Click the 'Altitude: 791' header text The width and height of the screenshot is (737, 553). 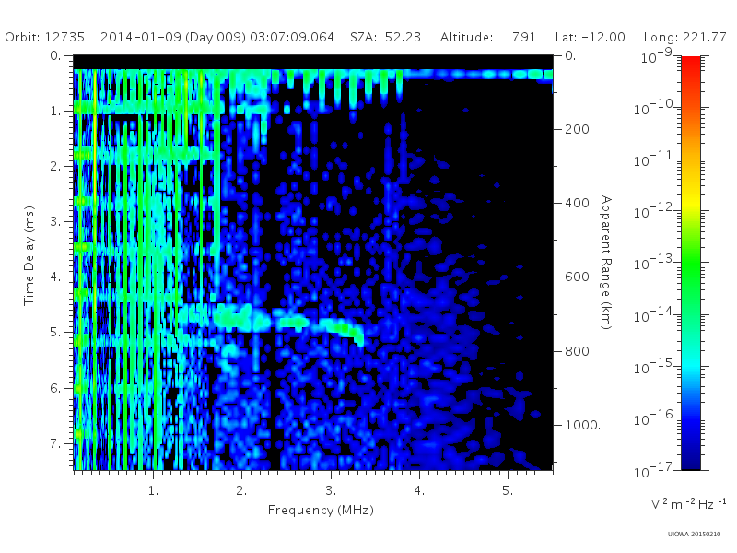488,37
